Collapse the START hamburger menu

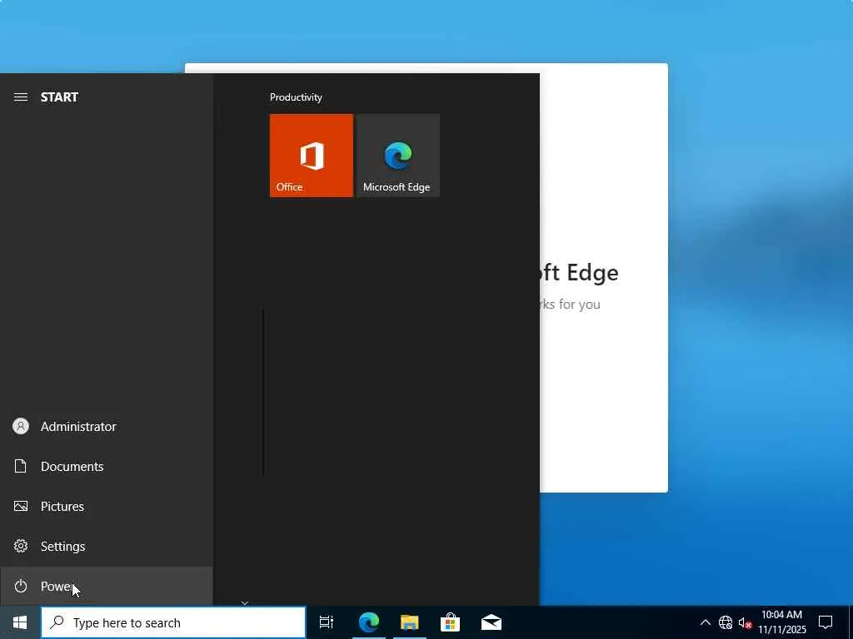coord(21,97)
